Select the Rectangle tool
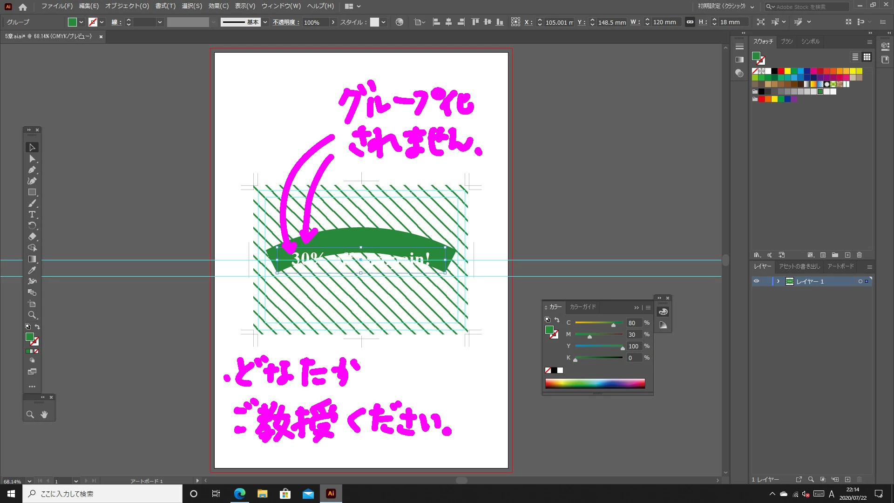 tap(32, 192)
